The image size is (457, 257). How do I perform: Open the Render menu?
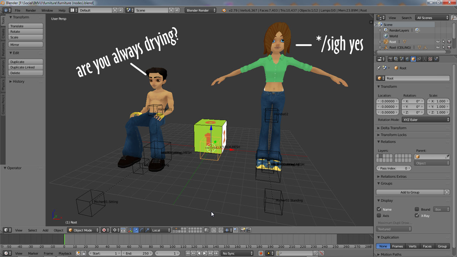(31, 10)
